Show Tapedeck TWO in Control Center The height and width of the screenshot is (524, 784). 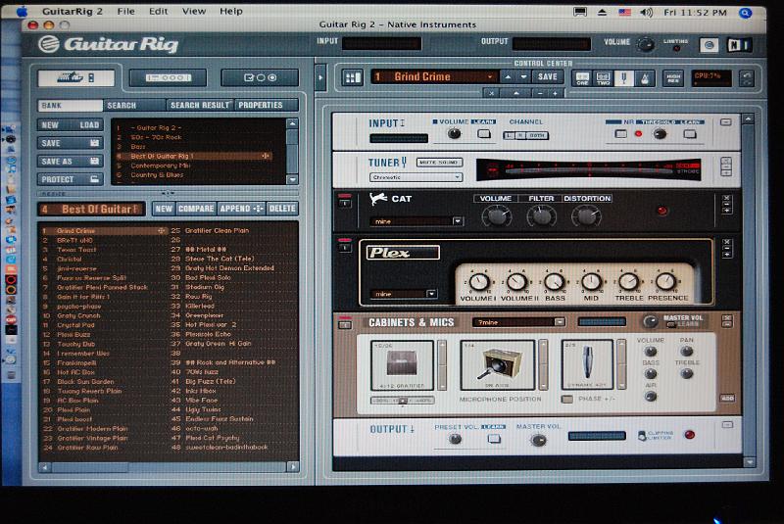(x=603, y=78)
